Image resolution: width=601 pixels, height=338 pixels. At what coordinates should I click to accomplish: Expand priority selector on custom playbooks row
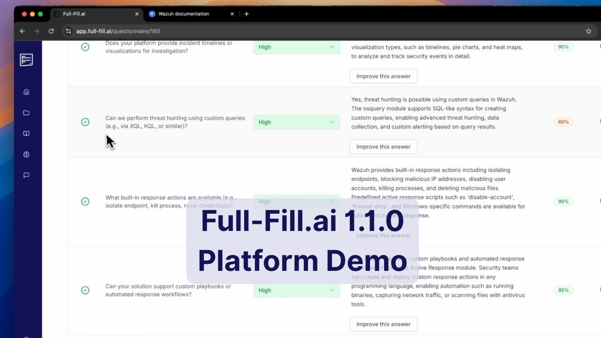pyautogui.click(x=296, y=290)
